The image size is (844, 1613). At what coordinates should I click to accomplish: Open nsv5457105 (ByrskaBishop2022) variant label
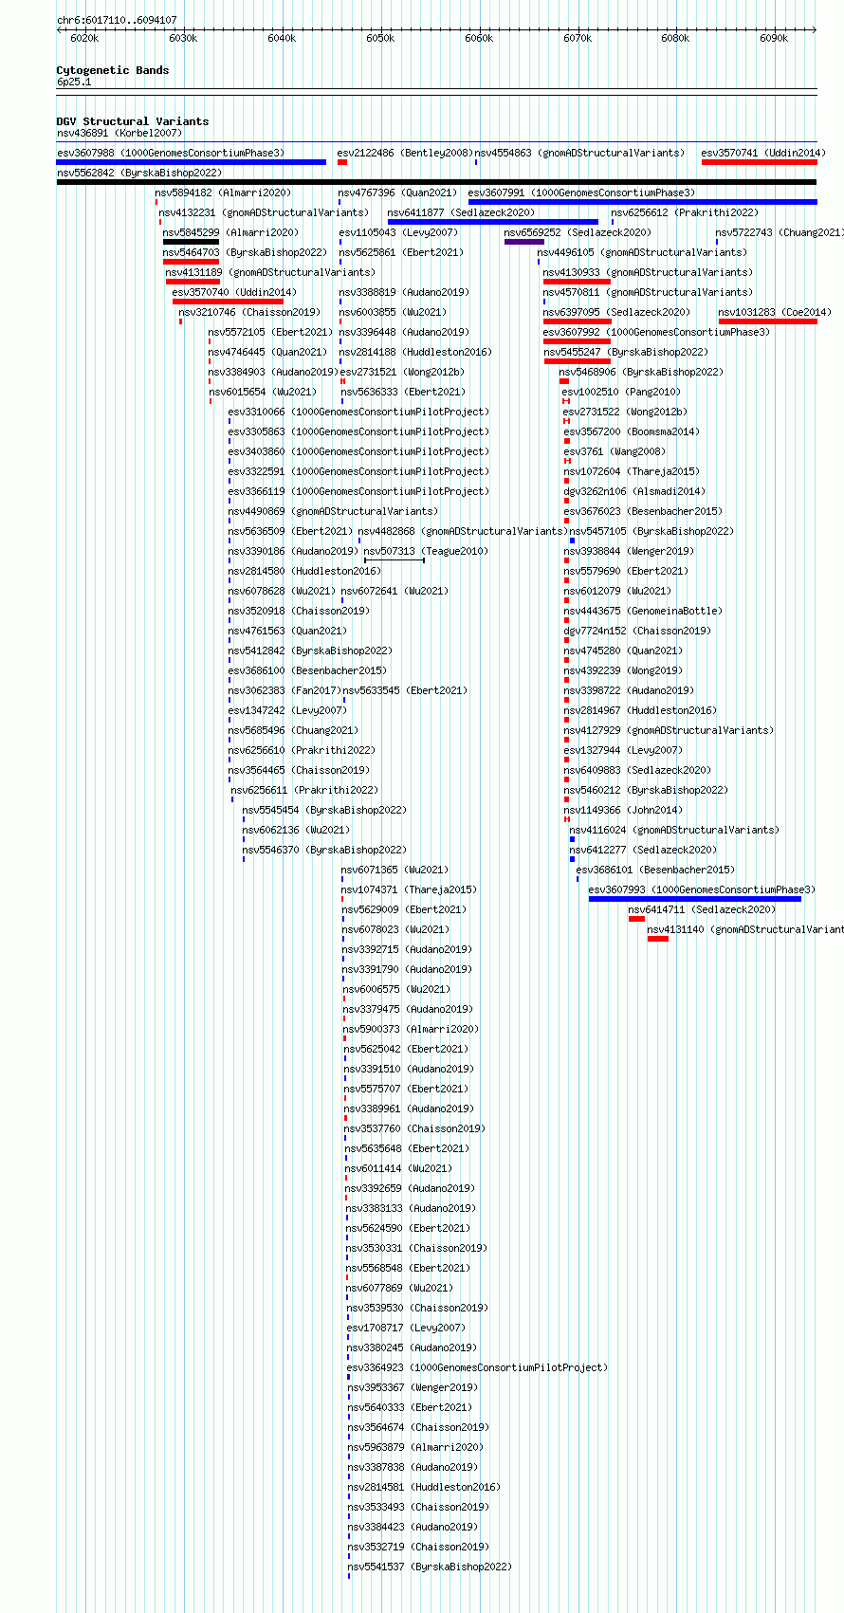(651, 531)
